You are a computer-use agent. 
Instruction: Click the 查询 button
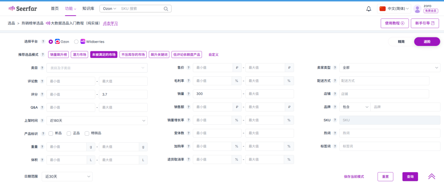tap(410, 176)
